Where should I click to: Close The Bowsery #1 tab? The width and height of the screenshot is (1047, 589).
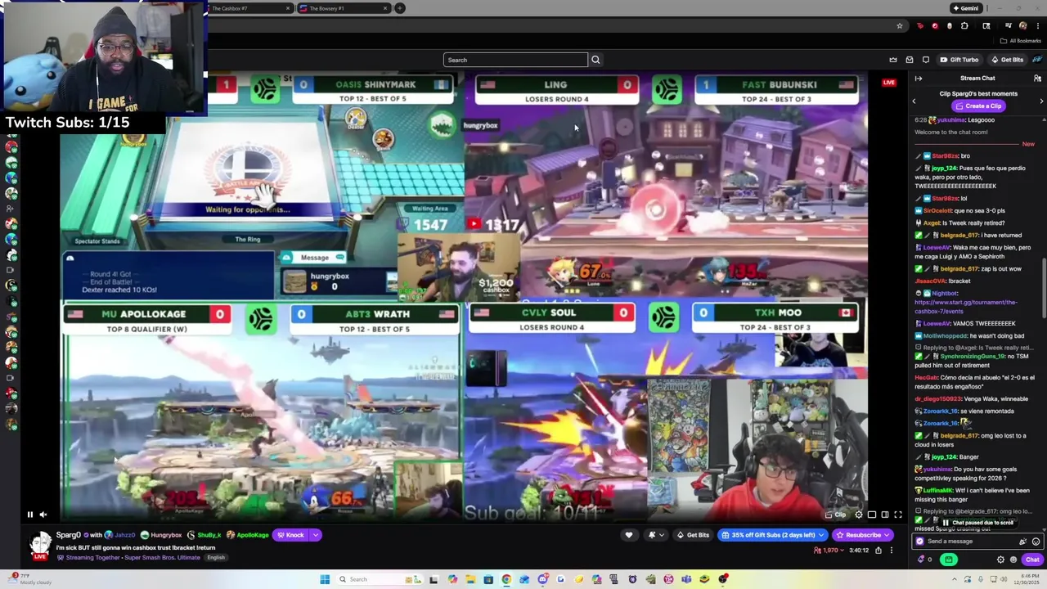[x=385, y=8]
